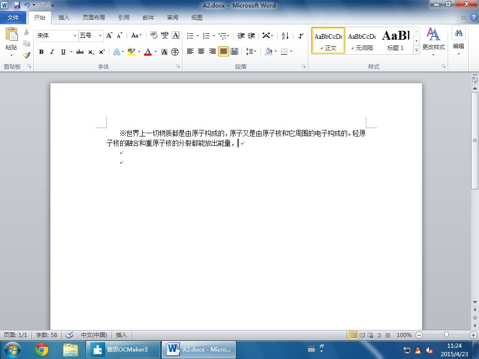This screenshot has width=479, height=359.
Task: Align text to the left
Action: coord(190,51)
